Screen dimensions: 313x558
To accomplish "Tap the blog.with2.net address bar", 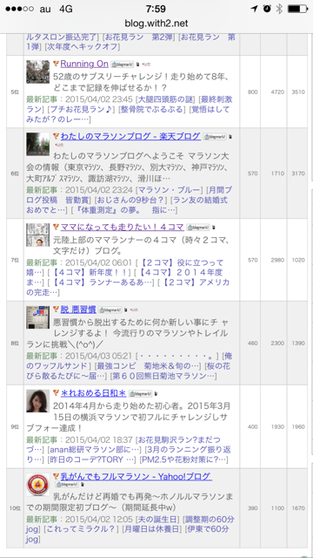I will [156, 24].
